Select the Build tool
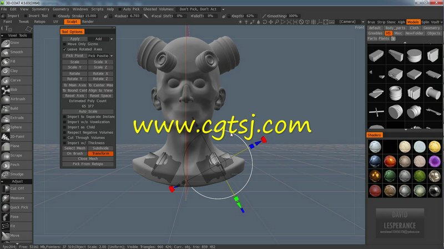444x249 pixels. [x=17, y=108]
